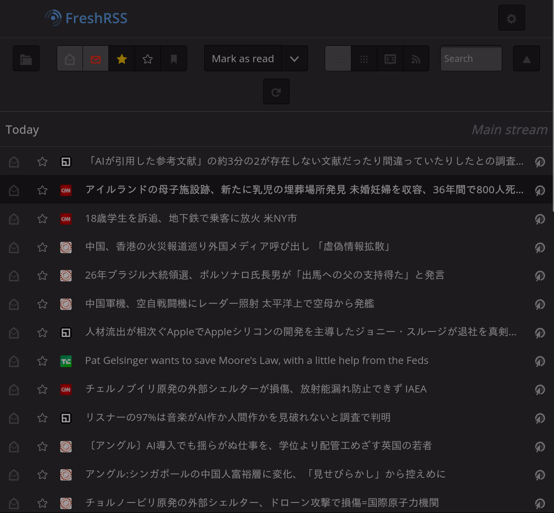Open the settings gear menu
554x513 pixels.
511,18
